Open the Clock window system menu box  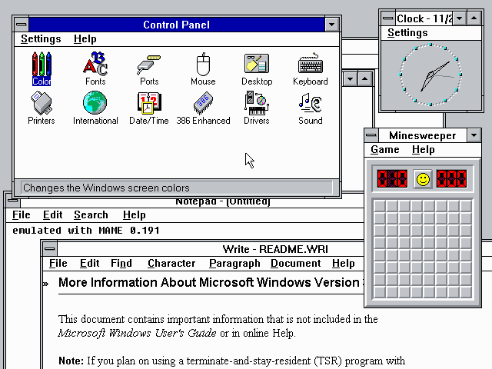[x=387, y=18]
